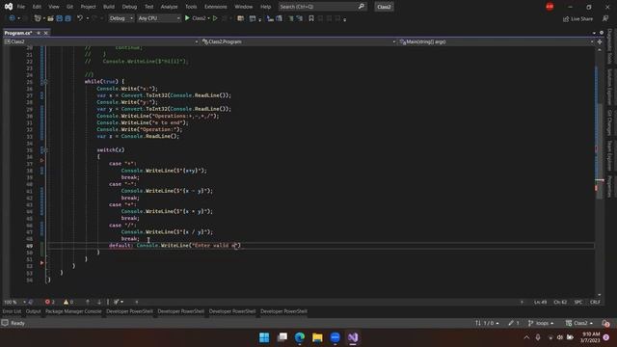Open the Analyze menu
This screenshot has height=347, width=617.
click(x=169, y=7)
